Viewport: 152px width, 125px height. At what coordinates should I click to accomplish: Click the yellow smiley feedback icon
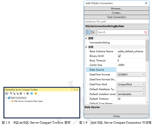pos(36,93)
